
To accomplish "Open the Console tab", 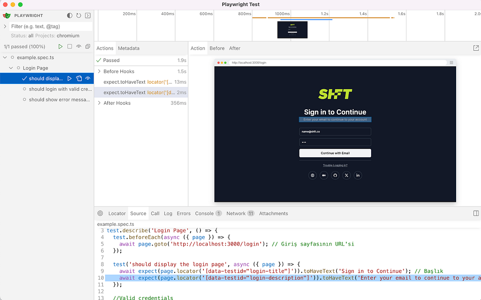I will (208, 214).
